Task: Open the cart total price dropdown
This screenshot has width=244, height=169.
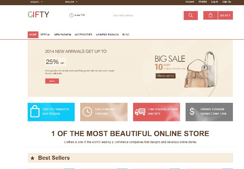Action: (226, 16)
